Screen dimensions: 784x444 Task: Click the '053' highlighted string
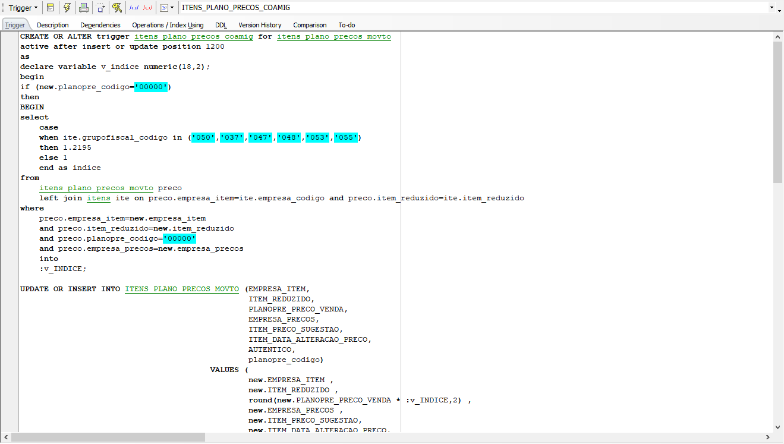(x=317, y=137)
